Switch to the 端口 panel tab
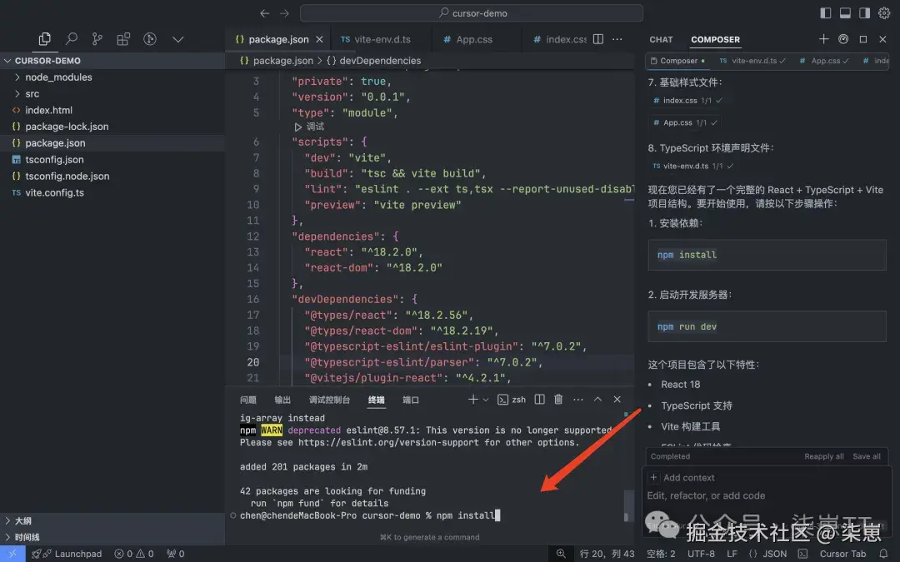The height and width of the screenshot is (562, 900). 410,400
